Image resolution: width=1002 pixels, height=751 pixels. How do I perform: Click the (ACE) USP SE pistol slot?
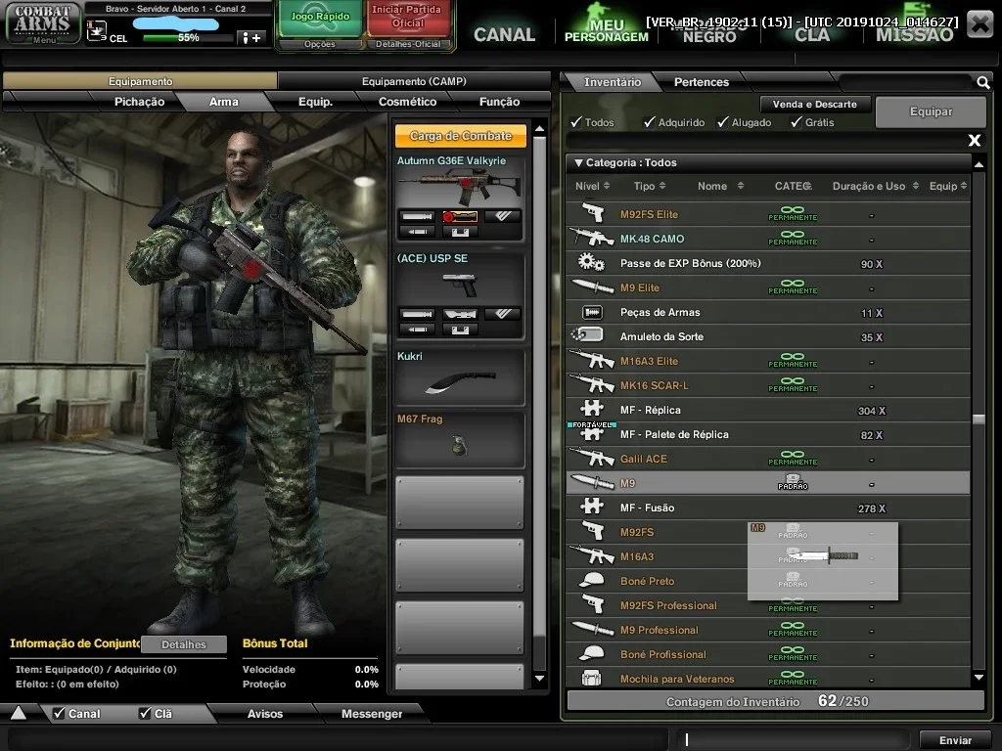(x=460, y=294)
